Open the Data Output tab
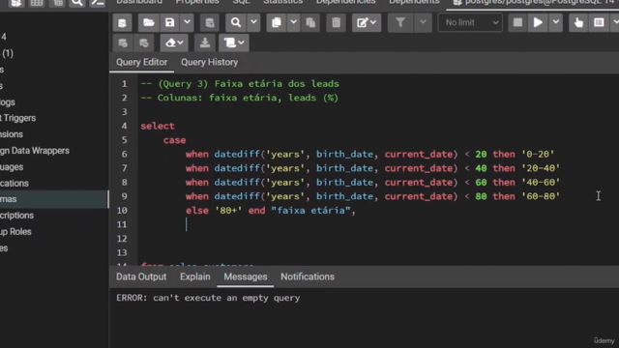The width and height of the screenshot is (619, 348). [x=141, y=276]
